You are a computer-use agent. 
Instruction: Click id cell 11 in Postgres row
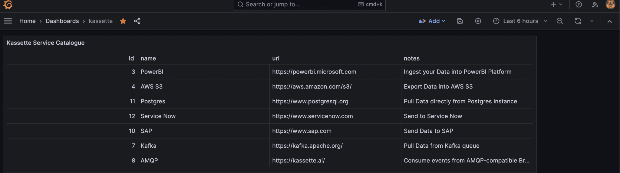click(x=72, y=101)
